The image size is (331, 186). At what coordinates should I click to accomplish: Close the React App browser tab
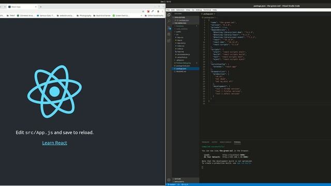coord(36,7)
